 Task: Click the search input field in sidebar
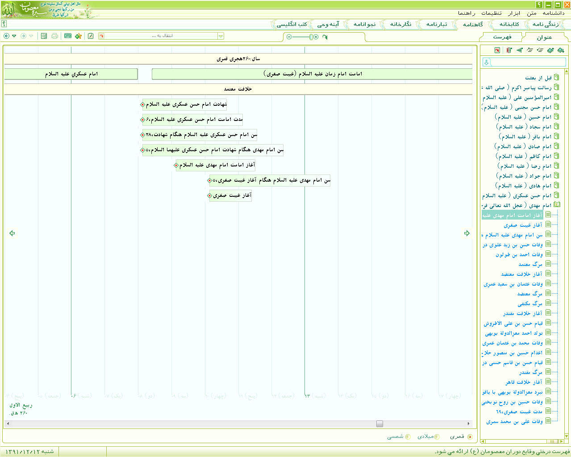coord(528,62)
